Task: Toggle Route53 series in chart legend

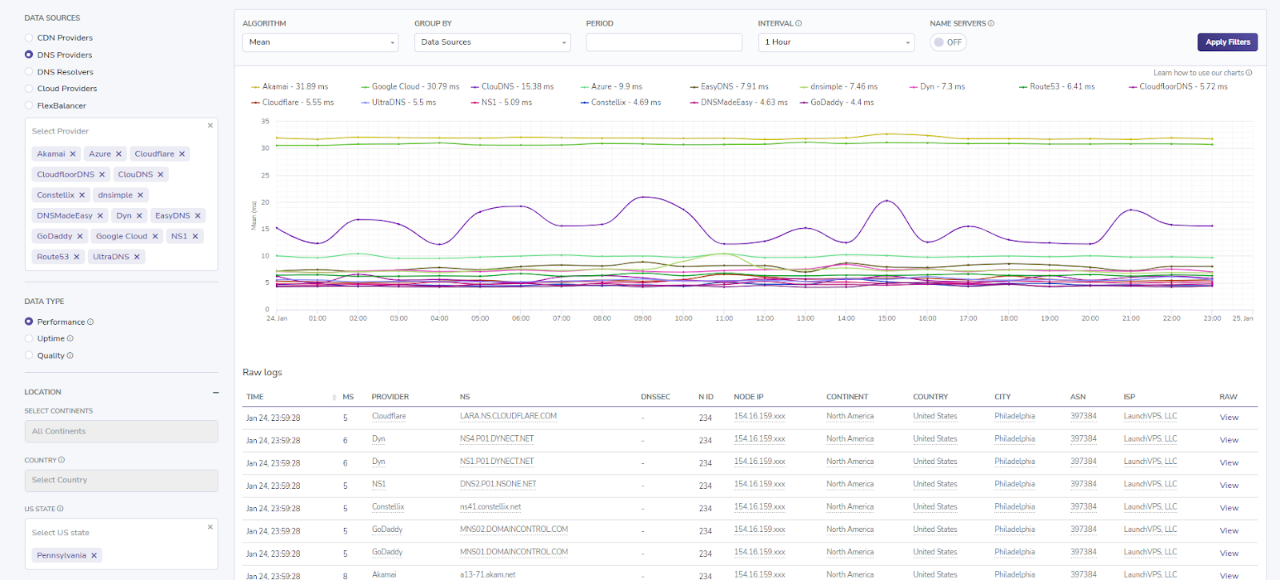Action: [1057, 86]
